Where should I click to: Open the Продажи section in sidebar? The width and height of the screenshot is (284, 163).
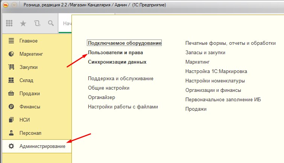(x=37, y=94)
